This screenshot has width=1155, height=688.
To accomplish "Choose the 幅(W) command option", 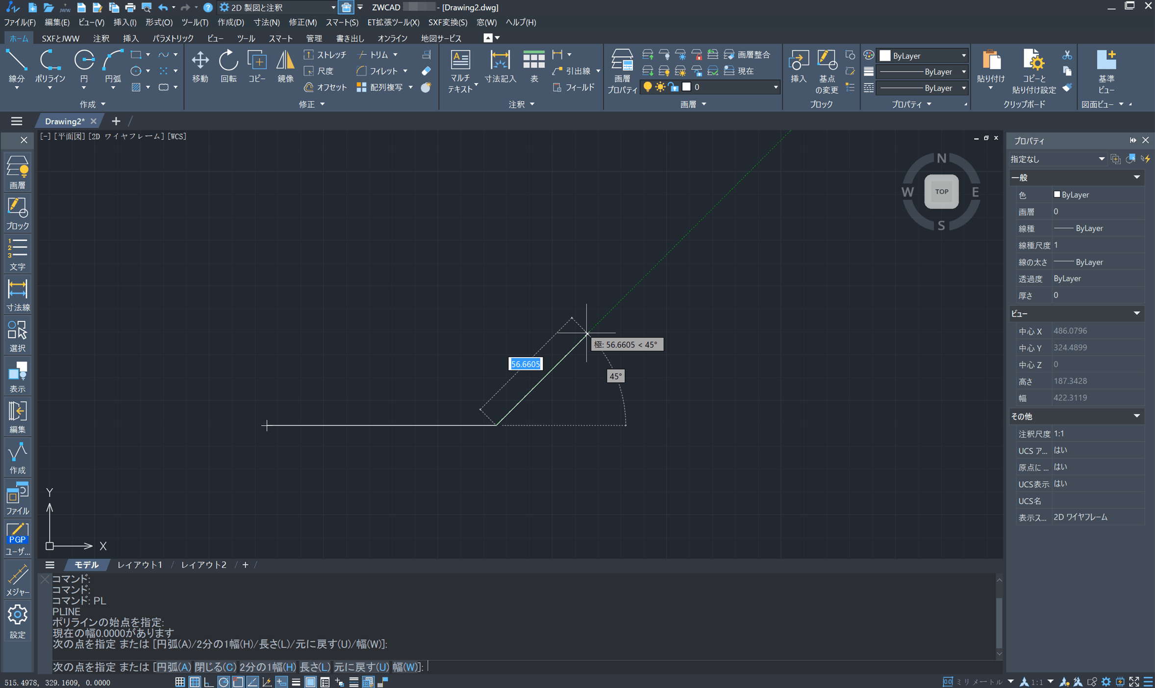I will tap(405, 666).
